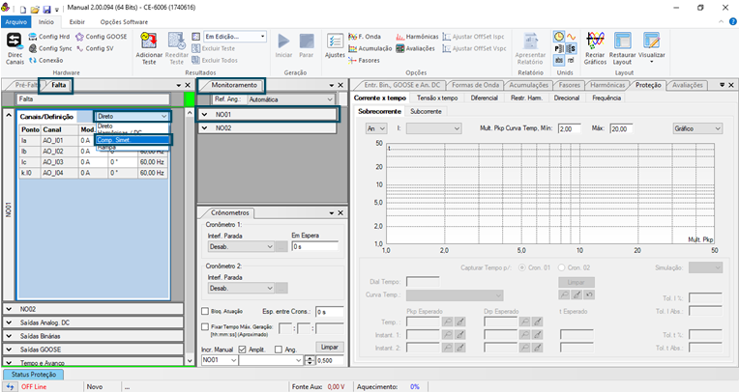Uncheck the Amplit. checkbox
The image size is (739, 392).
coord(242,350)
